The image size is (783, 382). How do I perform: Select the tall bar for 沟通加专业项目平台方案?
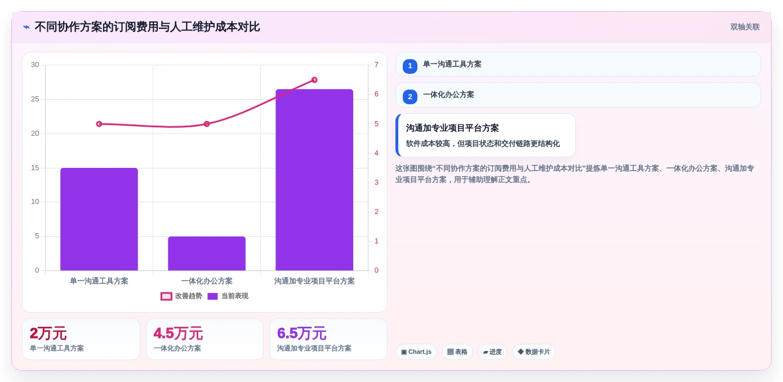314,180
